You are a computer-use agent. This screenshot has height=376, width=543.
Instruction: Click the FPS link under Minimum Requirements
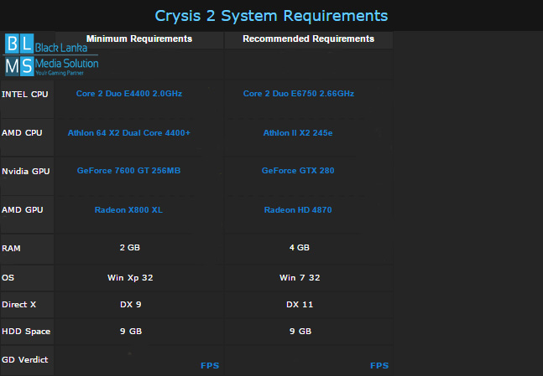(x=210, y=366)
